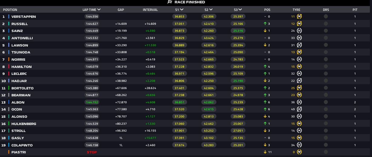Image resolution: width=372 pixels, height=157 pixels.
Task: Click Hamilton's red team colour bar
Action: pyautogui.click(x=9, y=67)
